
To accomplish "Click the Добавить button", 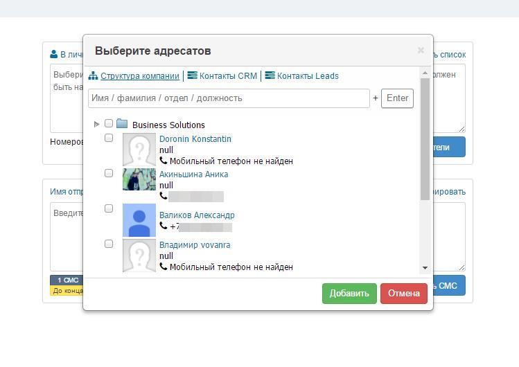I will [349, 294].
